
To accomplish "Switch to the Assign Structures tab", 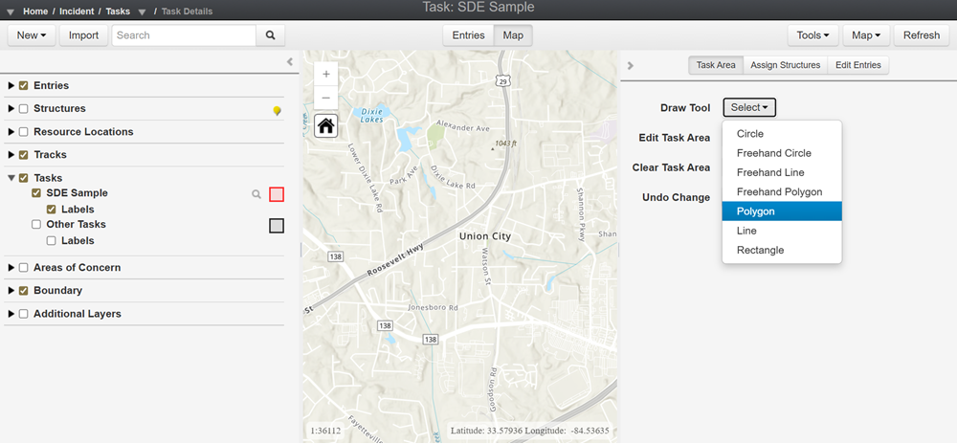I will [x=785, y=65].
